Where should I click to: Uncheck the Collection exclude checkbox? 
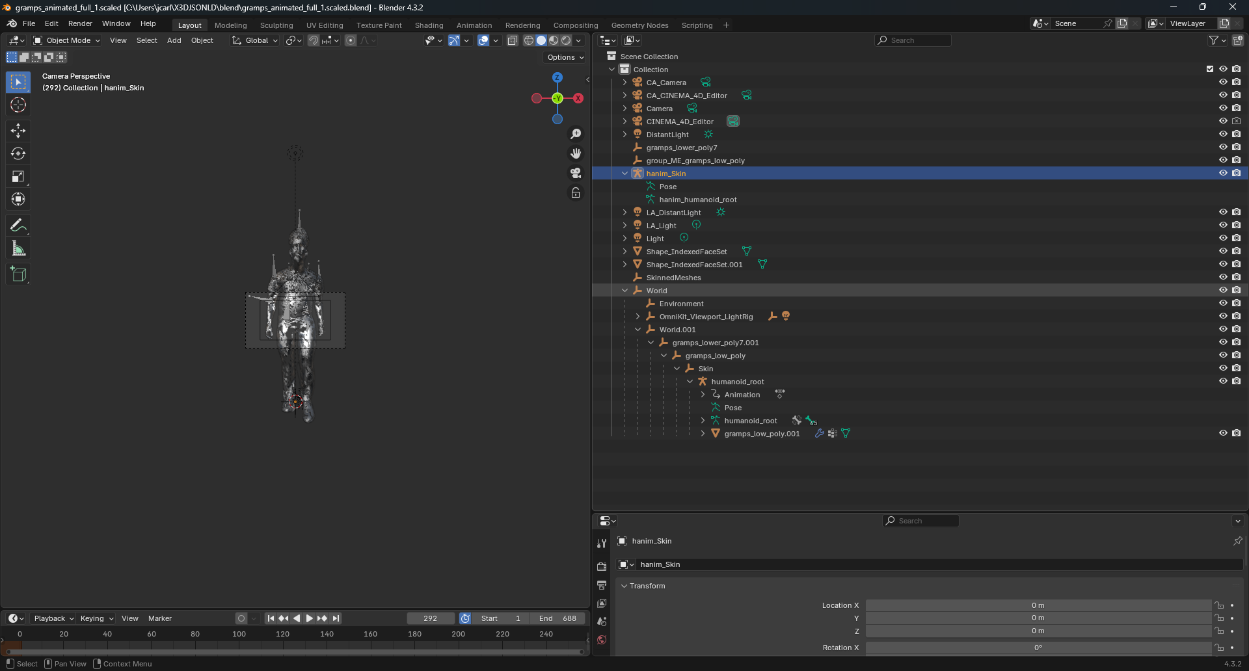[1210, 69]
